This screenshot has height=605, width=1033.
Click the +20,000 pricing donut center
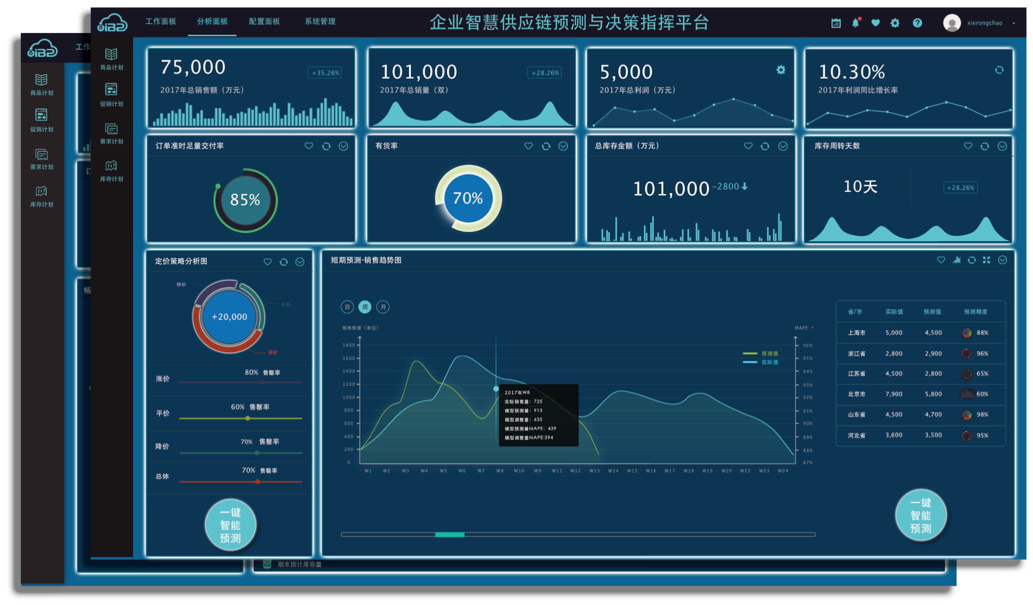[229, 317]
